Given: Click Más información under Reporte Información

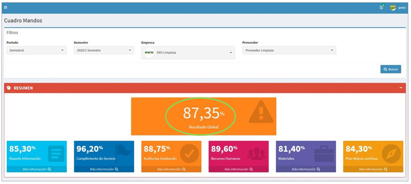Looking at the screenshot, I should (x=37, y=169).
